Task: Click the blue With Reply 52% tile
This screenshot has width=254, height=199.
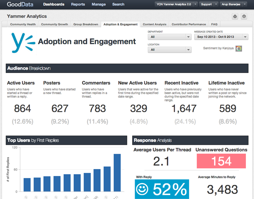Action: coord(162,189)
